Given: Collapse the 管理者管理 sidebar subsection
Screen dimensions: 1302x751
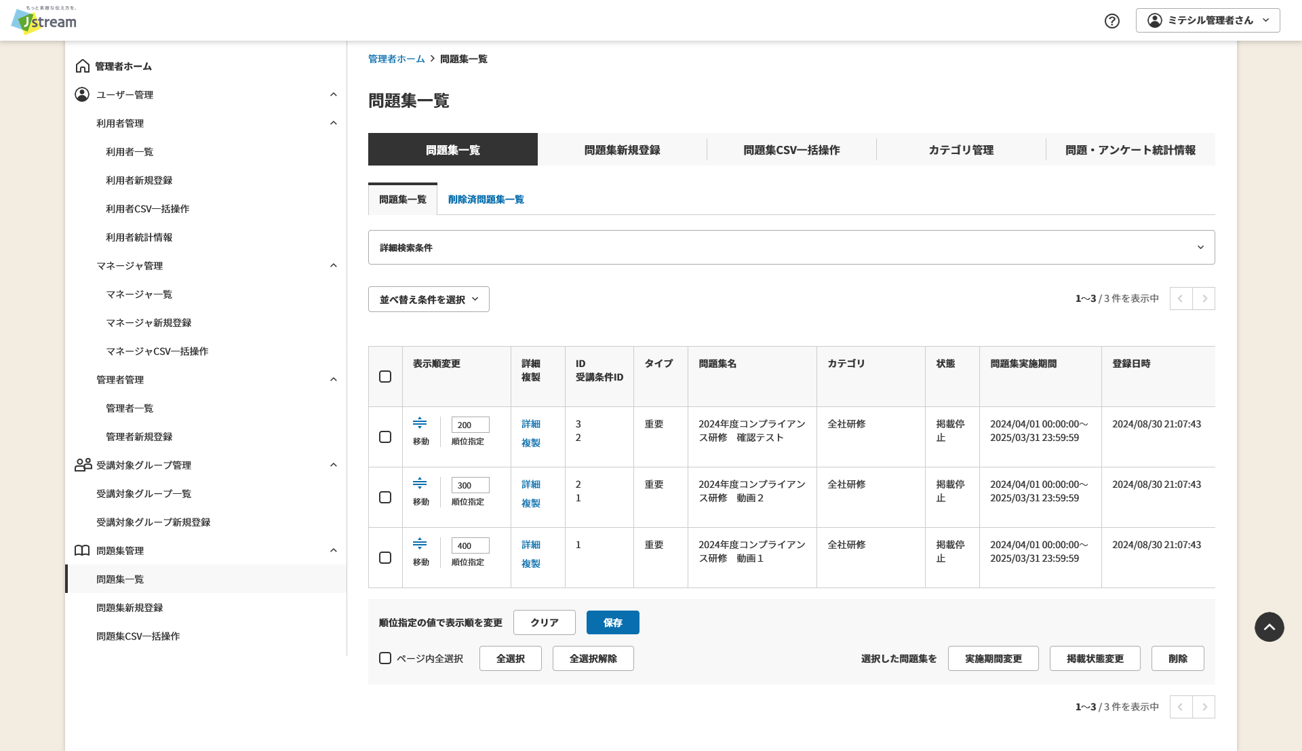Looking at the screenshot, I should [x=333, y=379].
